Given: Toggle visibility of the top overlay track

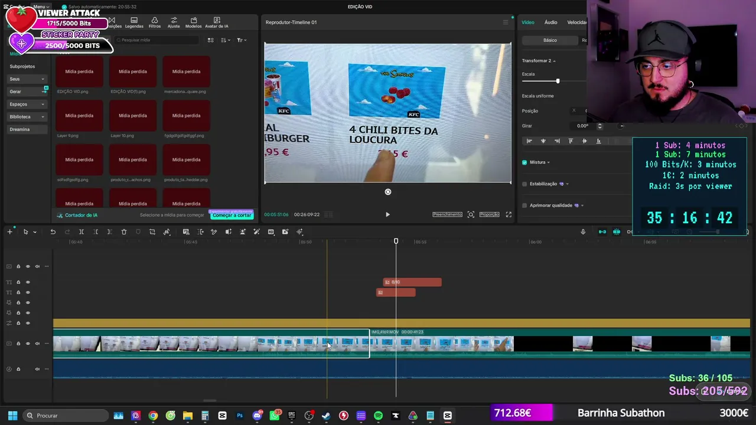Looking at the screenshot, I should (28, 266).
